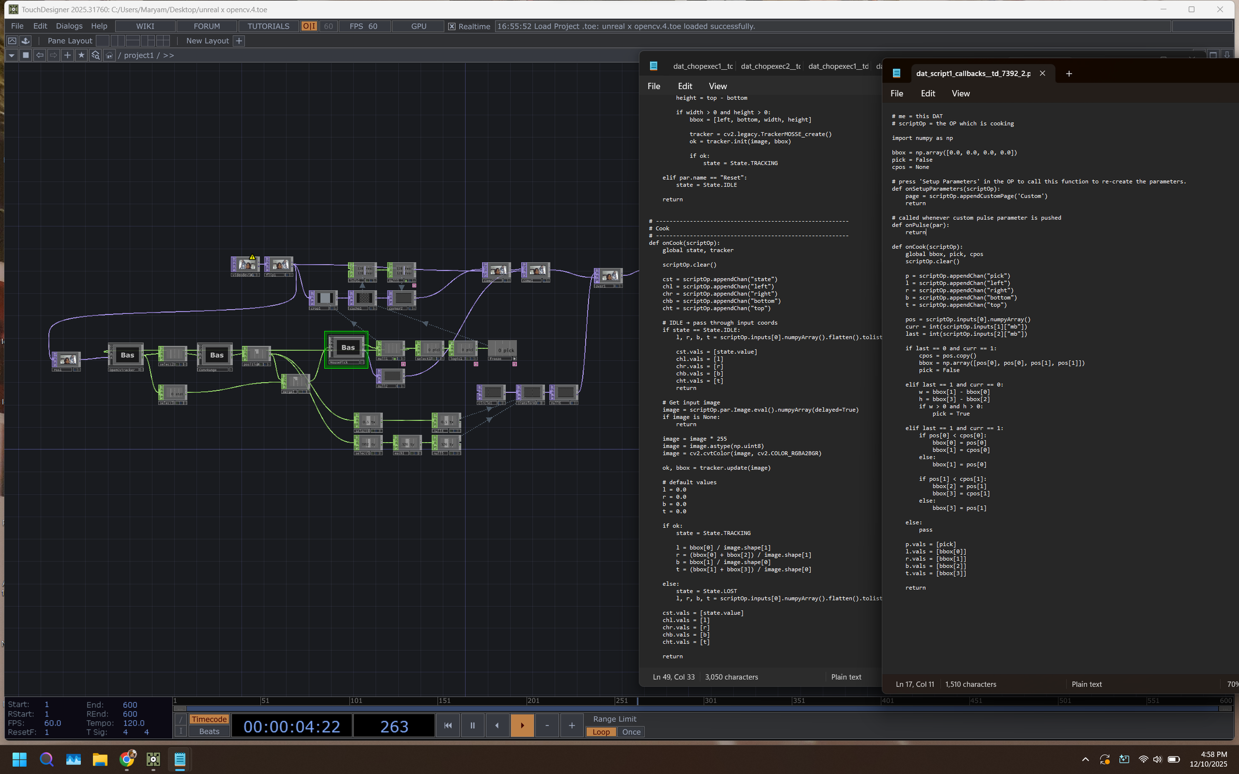Toggle the Realtime checkbox
The width and height of the screenshot is (1239, 774).
pos(452,26)
